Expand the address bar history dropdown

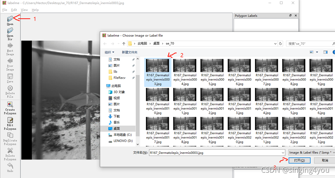click(275, 44)
